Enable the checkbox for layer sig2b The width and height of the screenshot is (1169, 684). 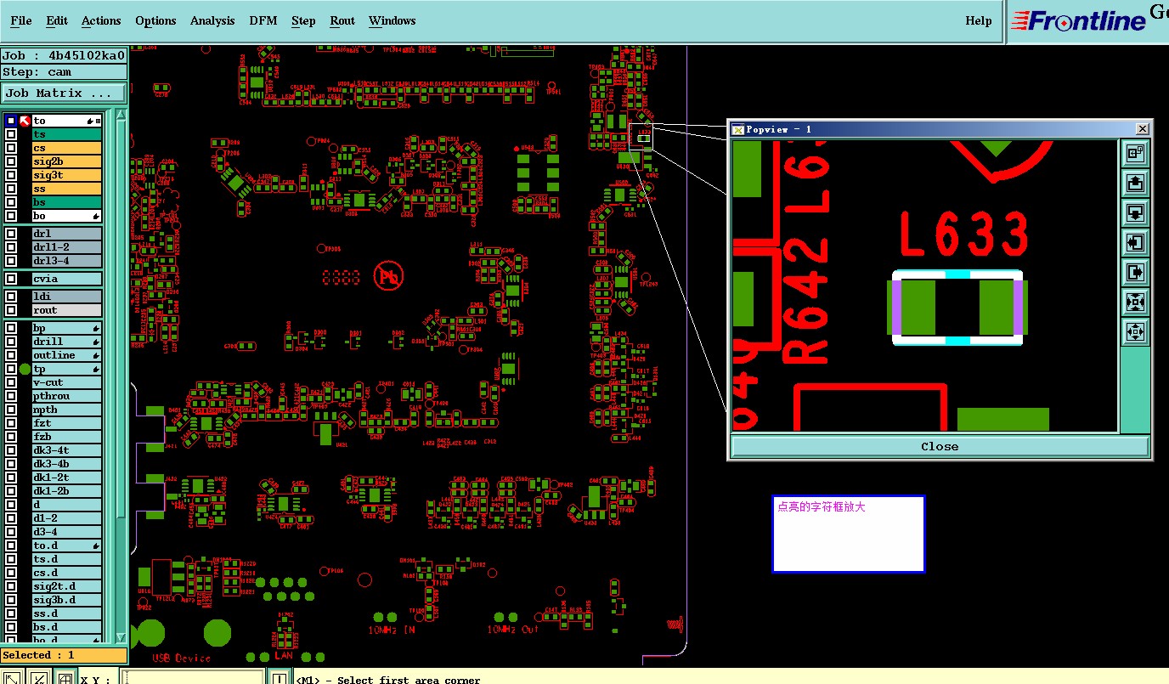11,161
